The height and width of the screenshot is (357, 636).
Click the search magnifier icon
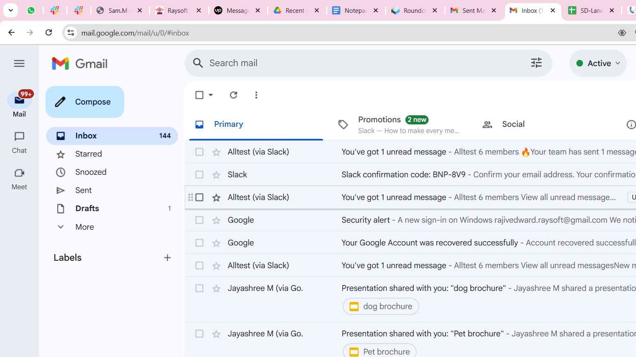[198, 63]
